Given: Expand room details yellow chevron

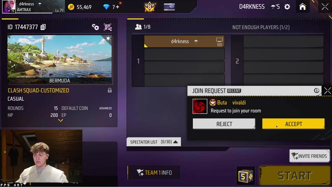Looking at the screenshot, I should pyautogui.click(x=60, y=120).
